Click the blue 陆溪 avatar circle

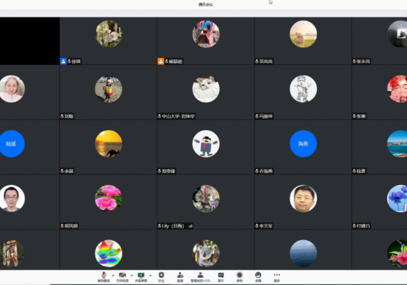click(x=12, y=144)
